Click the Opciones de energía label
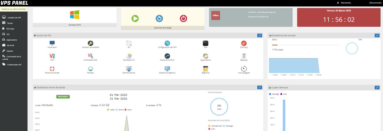383x131 pixels. [163, 28]
